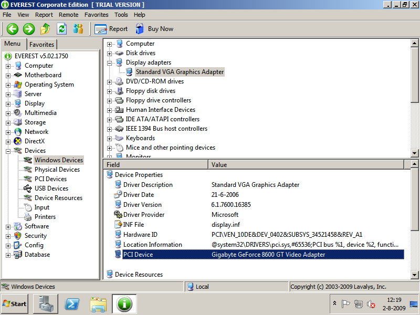Click the Motherboard chip icon

(18, 75)
